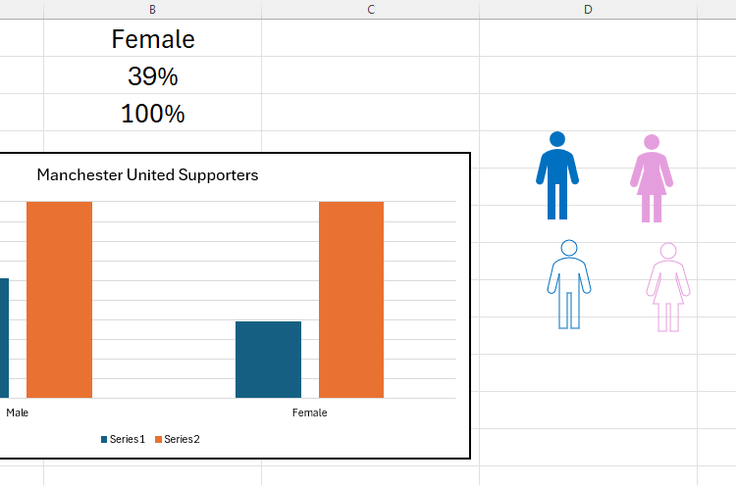Click the Series2 legend entry

pyautogui.click(x=178, y=439)
